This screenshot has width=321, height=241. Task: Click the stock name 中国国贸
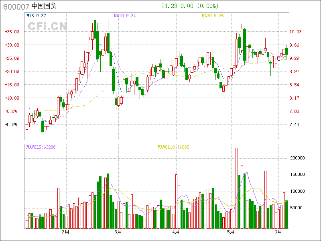point(44,6)
